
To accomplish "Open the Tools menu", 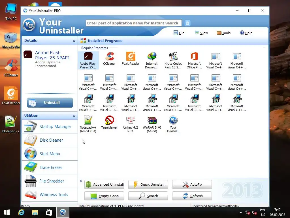I will pyautogui.click(x=224, y=33).
